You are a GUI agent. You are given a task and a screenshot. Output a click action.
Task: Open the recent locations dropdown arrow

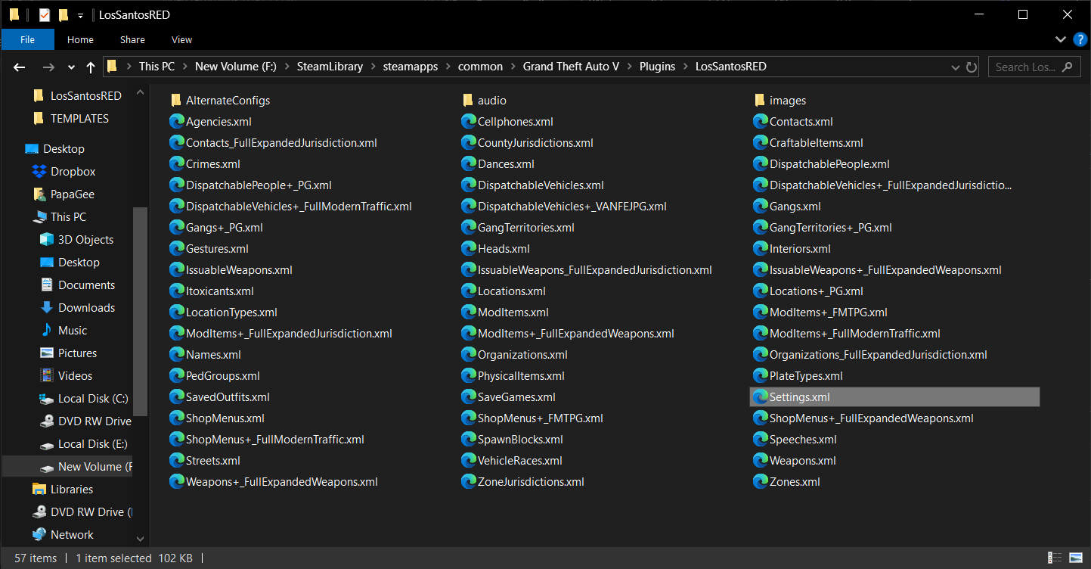(x=71, y=67)
